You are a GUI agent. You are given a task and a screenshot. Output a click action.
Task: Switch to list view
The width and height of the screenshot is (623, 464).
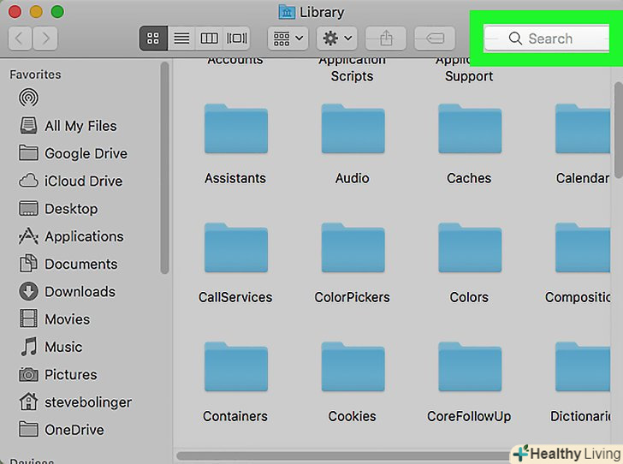(x=181, y=39)
